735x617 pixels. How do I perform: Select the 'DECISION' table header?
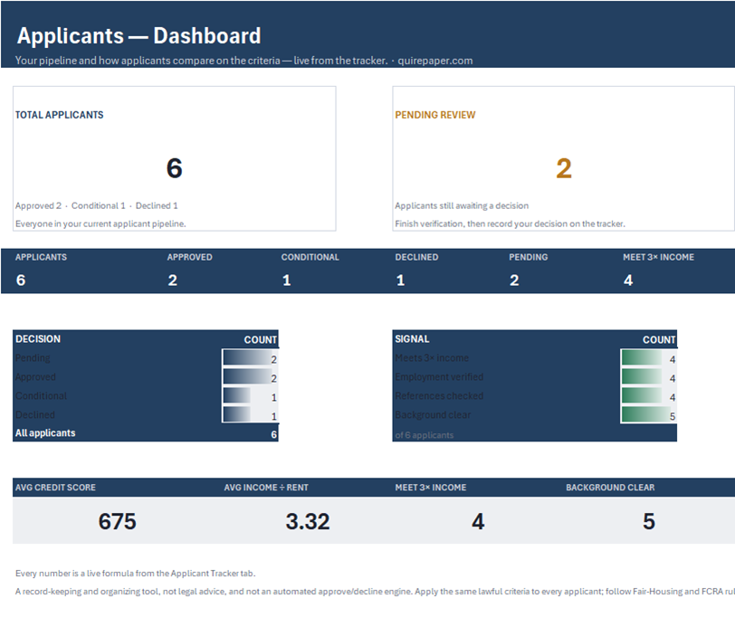[38, 338]
